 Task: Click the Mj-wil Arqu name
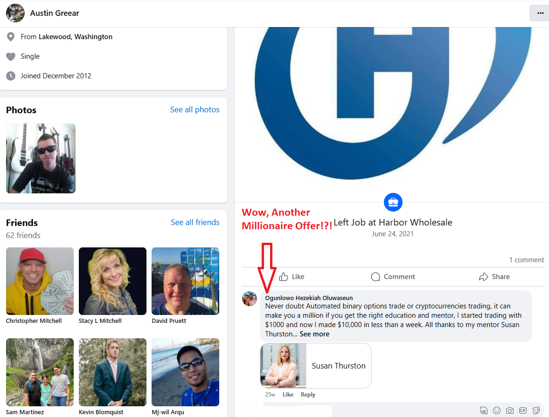[x=168, y=412]
